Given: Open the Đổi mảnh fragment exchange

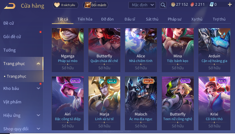Looking at the screenshot, I should coord(95,5).
